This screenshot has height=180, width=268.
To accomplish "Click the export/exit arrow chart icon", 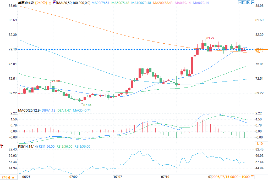I will [253, 2].
